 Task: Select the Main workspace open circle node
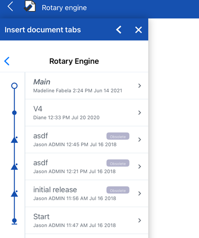click(14, 86)
